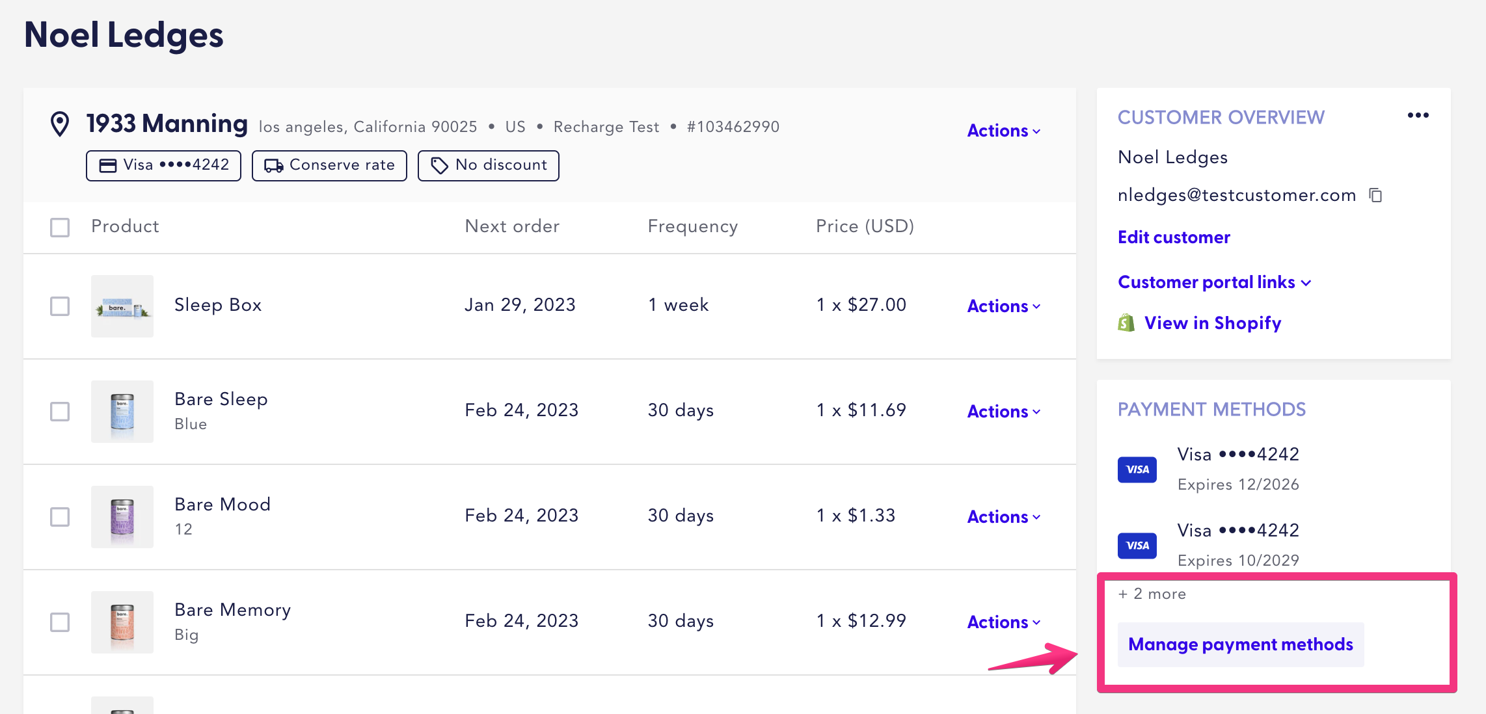Click the Frequency column header
The width and height of the screenshot is (1486, 714).
coord(693,226)
